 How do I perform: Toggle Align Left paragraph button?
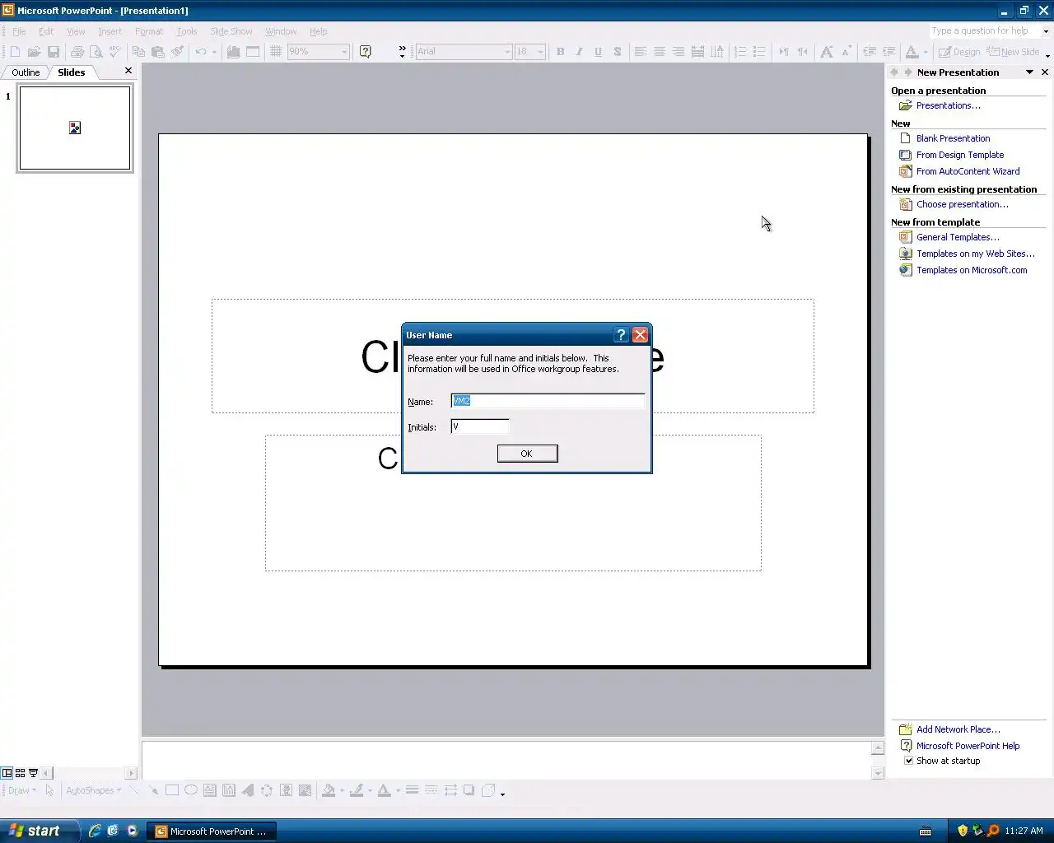tap(641, 52)
